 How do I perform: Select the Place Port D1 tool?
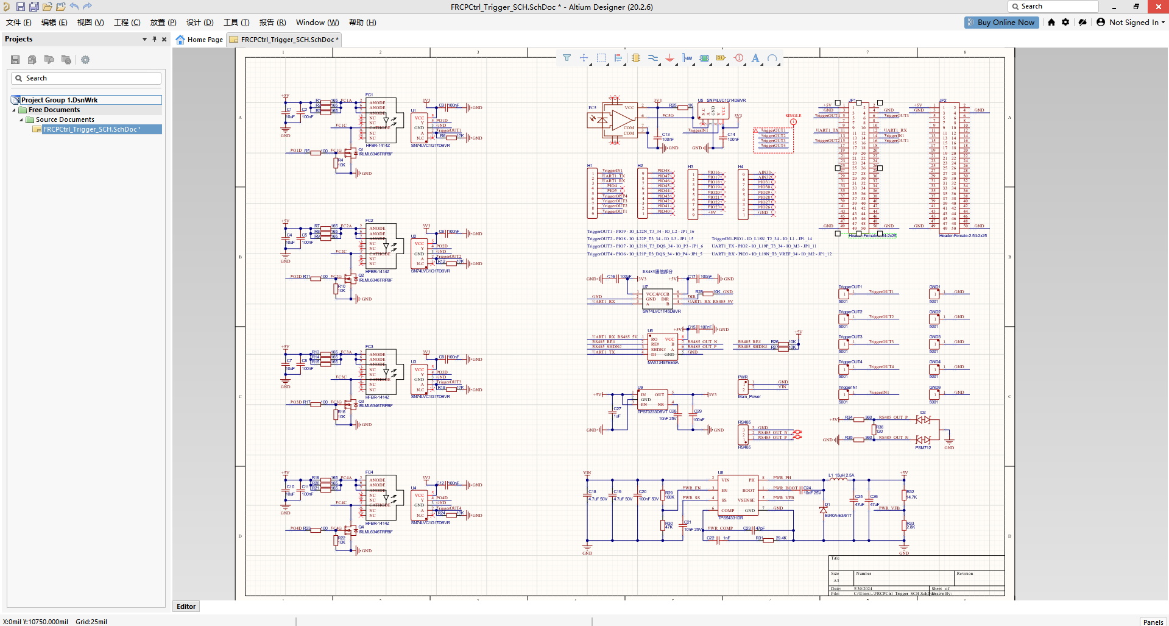pyautogui.click(x=721, y=58)
